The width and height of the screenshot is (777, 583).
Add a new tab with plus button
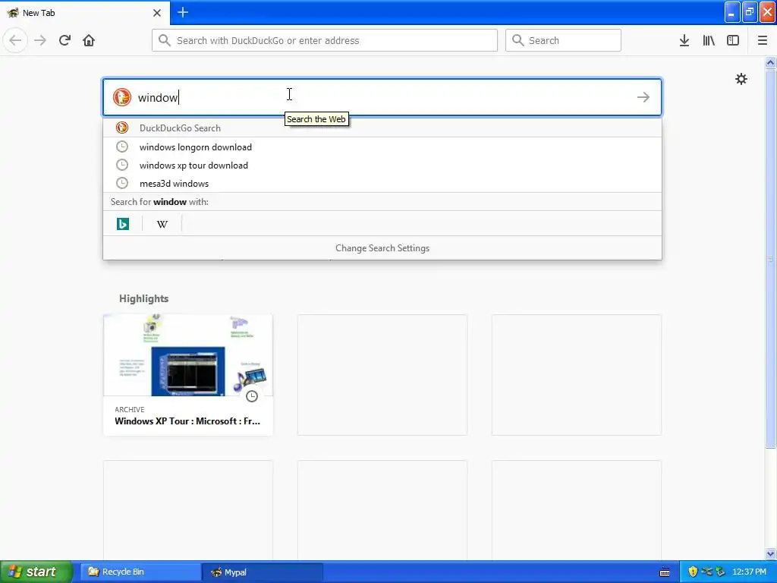183,12
